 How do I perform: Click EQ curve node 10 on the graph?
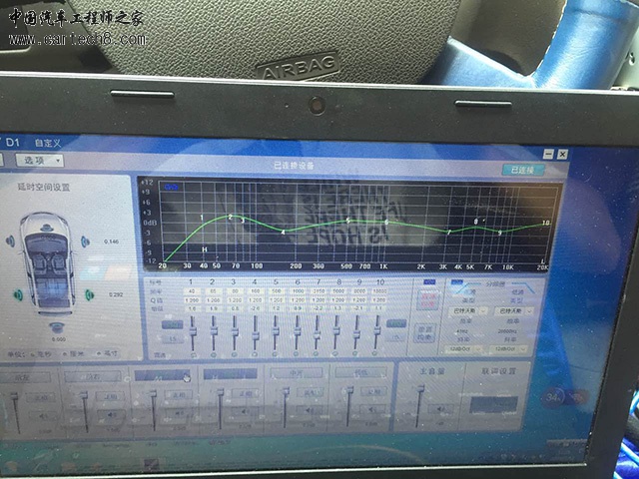pos(546,223)
